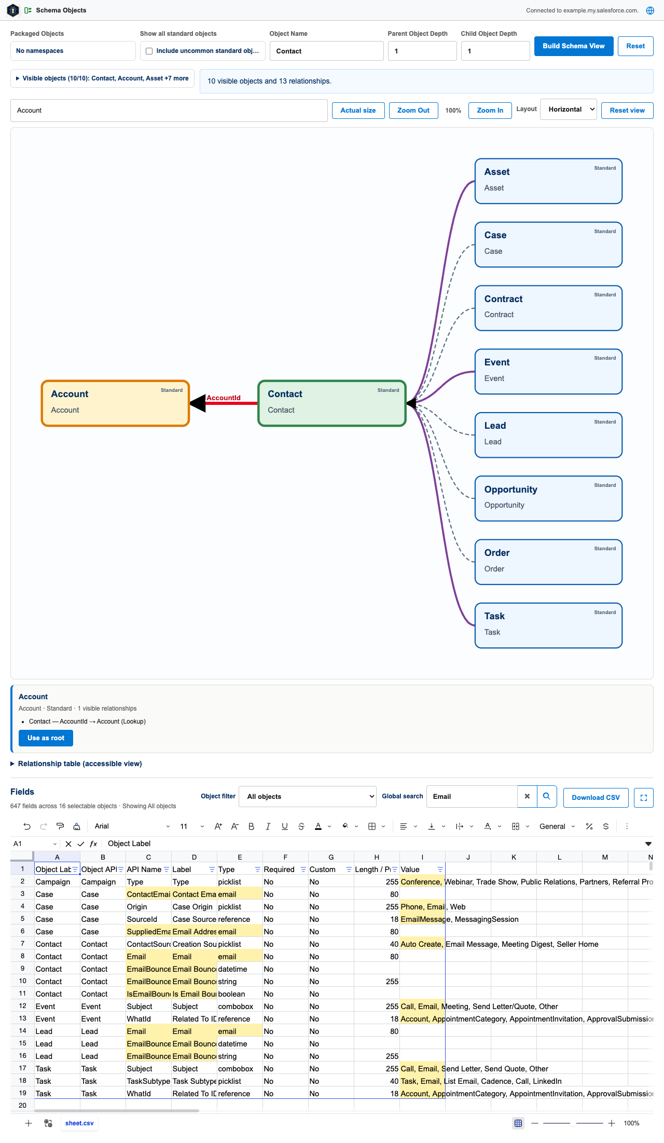Toggle the grid view icon in sheet footer
Screen dimensions: 664x1143
point(518,1123)
